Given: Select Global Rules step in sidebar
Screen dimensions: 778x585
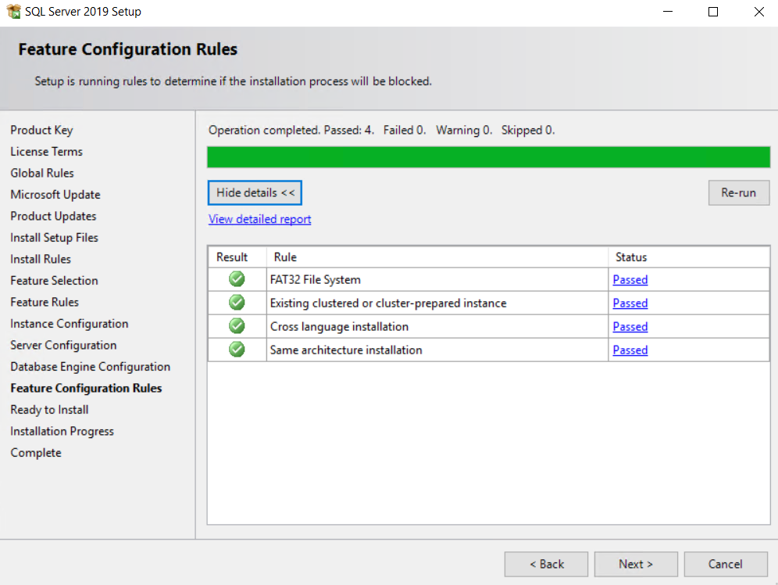Looking at the screenshot, I should click(x=42, y=173).
